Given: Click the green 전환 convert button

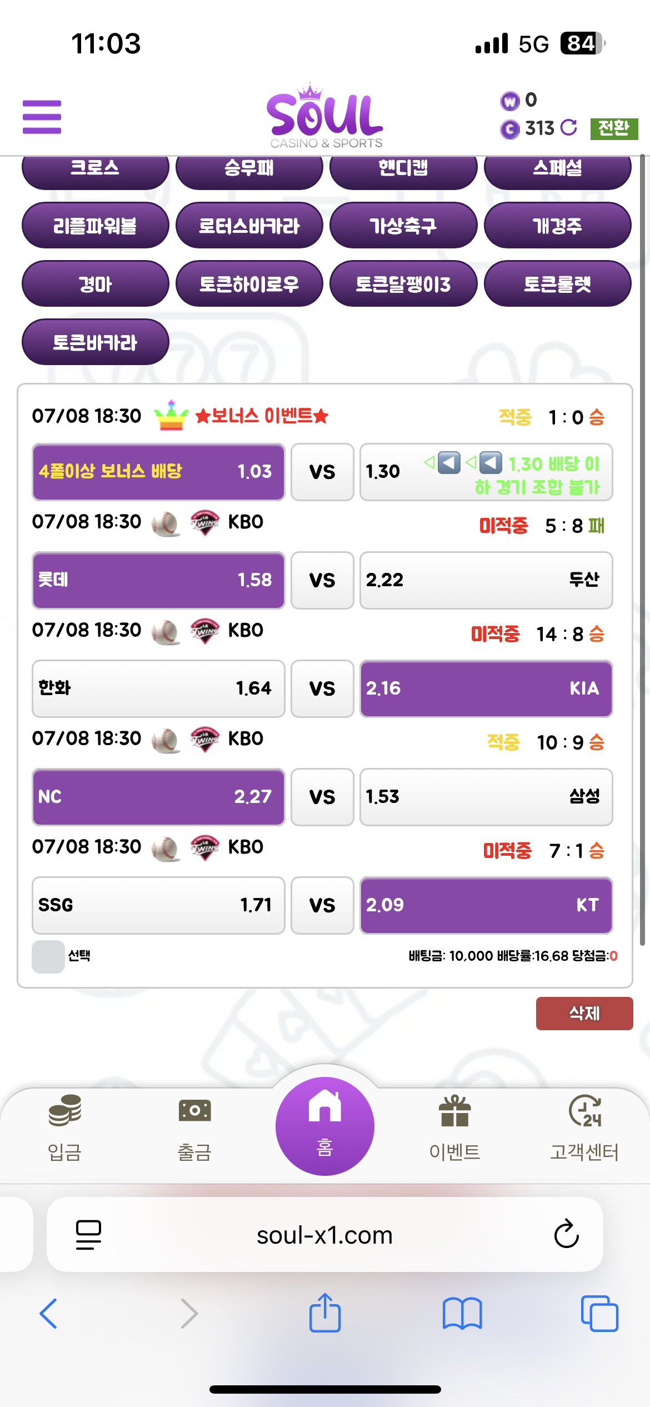Looking at the screenshot, I should tap(614, 128).
